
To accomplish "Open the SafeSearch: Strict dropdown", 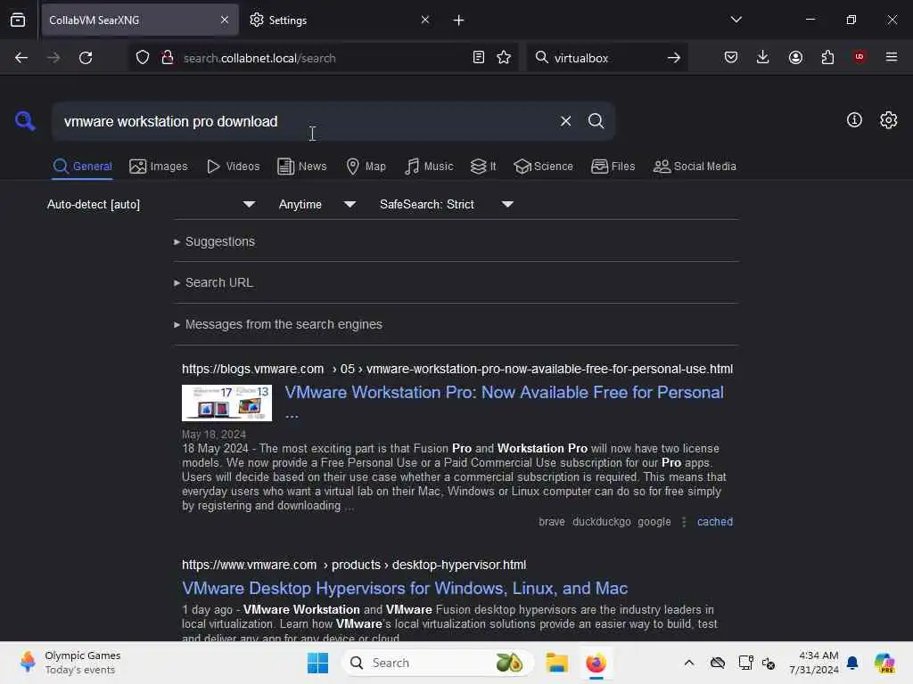I will click(447, 204).
